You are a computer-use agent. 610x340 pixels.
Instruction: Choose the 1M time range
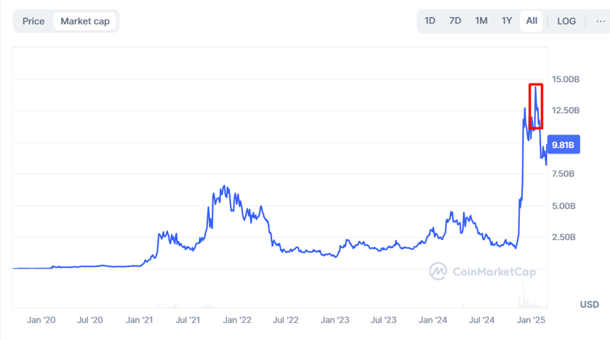[x=481, y=21]
